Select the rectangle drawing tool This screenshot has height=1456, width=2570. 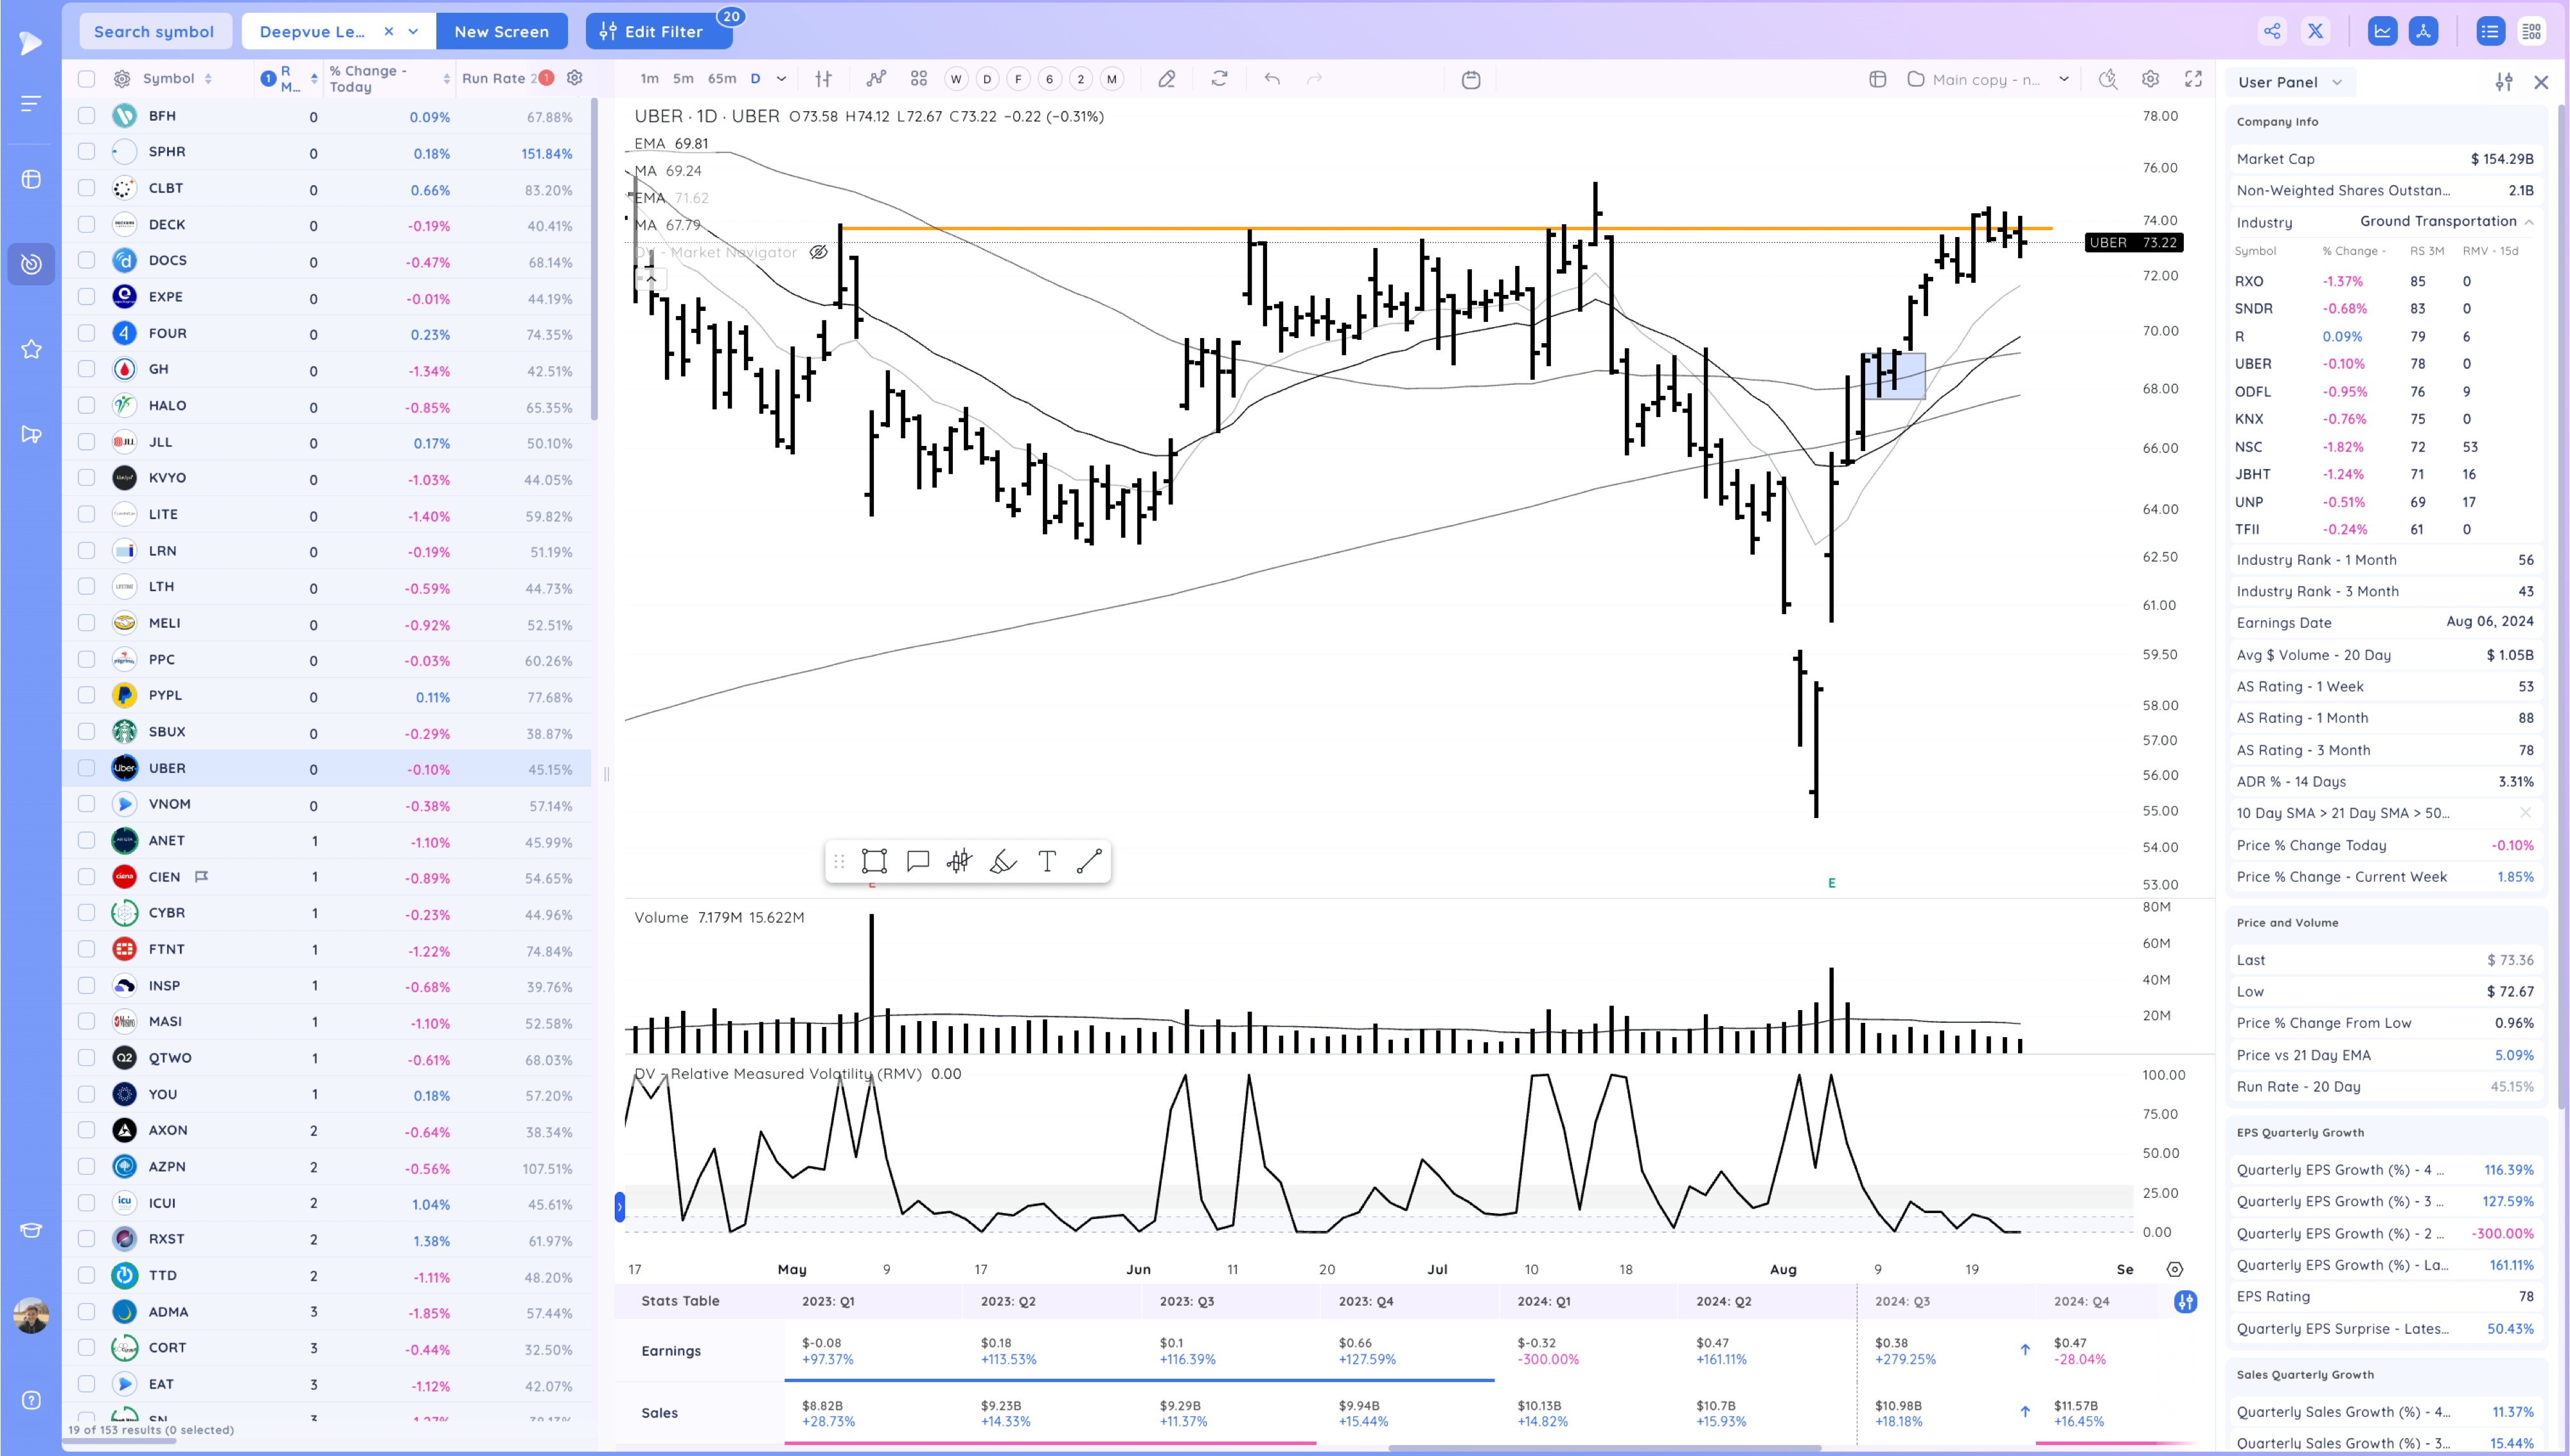(x=874, y=861)
